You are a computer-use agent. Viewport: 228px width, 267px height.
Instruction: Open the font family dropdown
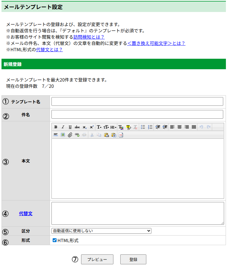(x=99, y=127)
